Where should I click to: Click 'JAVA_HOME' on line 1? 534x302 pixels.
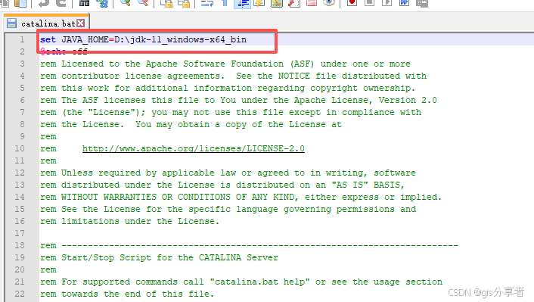click(x=85, y=39)
